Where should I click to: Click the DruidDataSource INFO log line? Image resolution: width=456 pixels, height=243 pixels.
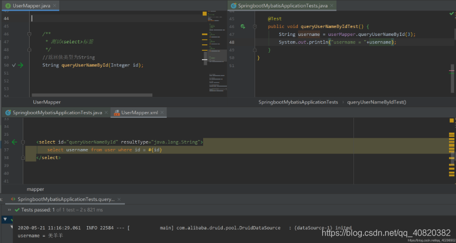pos(185,228)
